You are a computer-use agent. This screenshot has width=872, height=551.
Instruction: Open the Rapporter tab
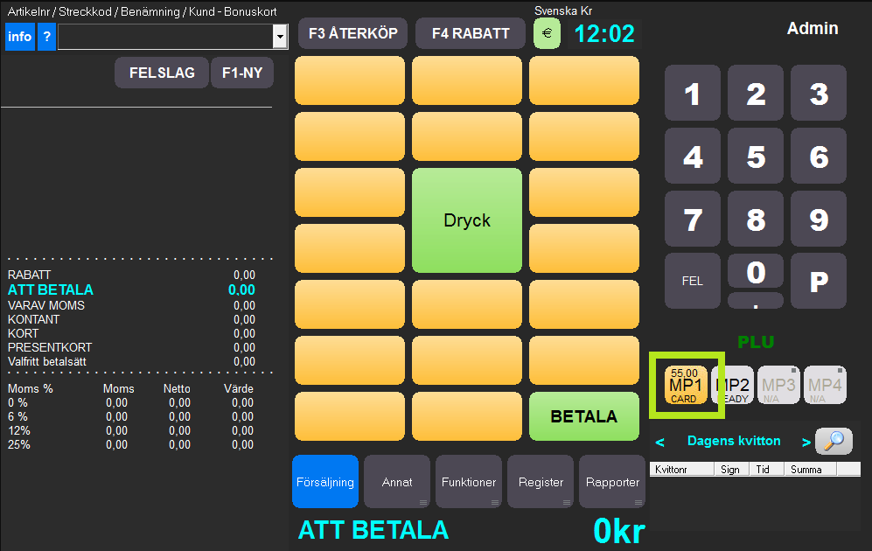tap(612, 482)
